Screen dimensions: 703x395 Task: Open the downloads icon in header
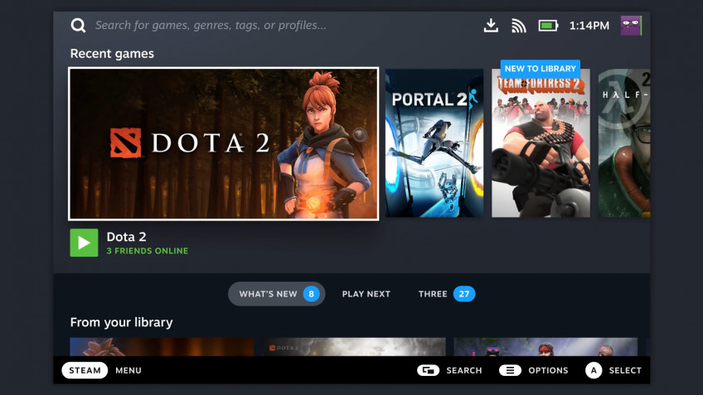click(491, 25)
